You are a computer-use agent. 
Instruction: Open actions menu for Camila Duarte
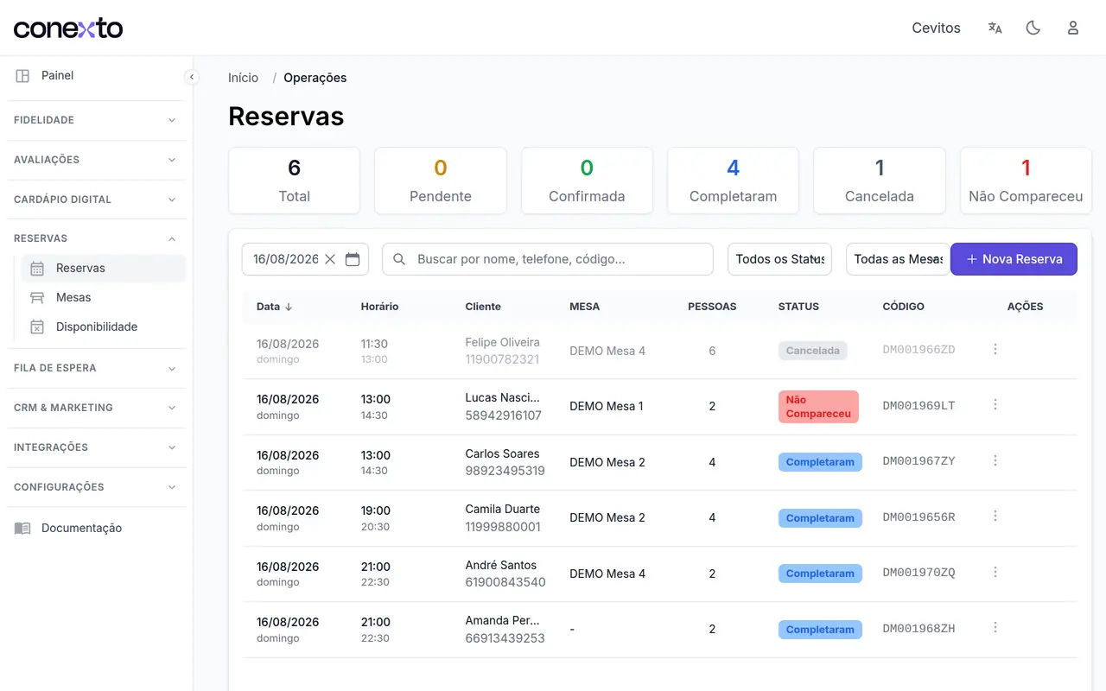(995, 516)
